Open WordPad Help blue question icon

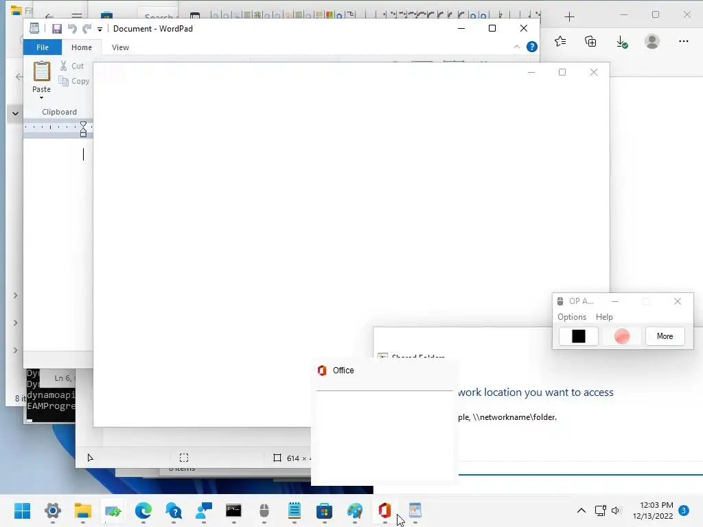coord(532,47)
